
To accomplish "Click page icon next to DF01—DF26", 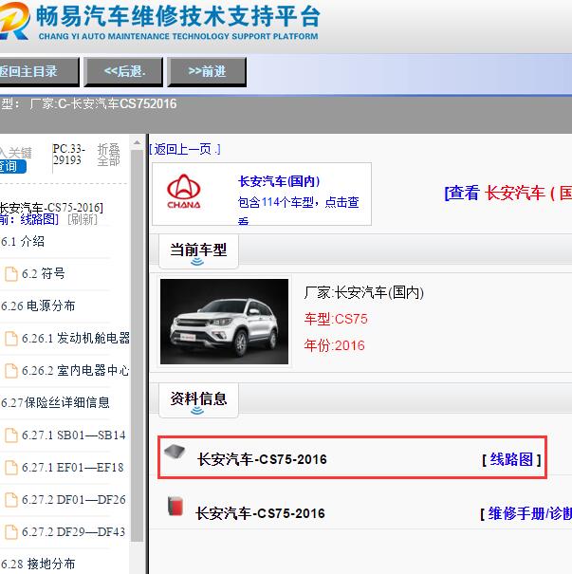I will point(11,500).
